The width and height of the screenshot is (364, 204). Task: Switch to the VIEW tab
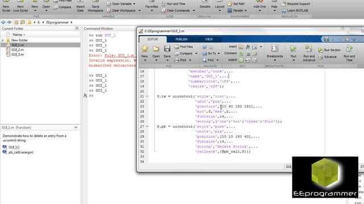(209, 39)
